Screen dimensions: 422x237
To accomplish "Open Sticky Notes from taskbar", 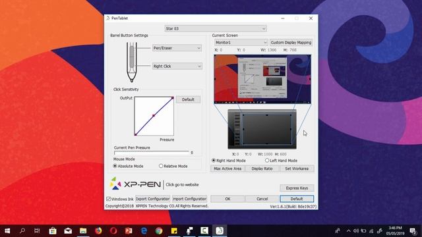I will pyautogui.click(x=174, y=231).
